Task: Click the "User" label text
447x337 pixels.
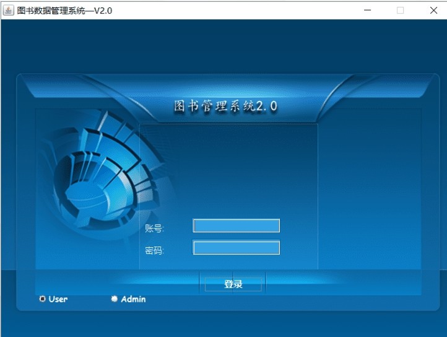Action: pyautogui.click(x=58, y=299)
